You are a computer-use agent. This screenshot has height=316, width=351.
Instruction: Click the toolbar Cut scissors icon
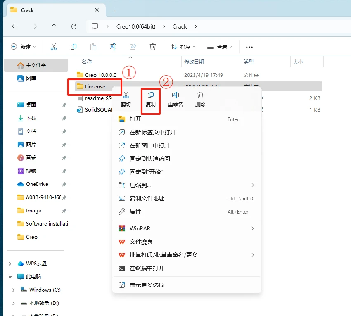[54, 47]
